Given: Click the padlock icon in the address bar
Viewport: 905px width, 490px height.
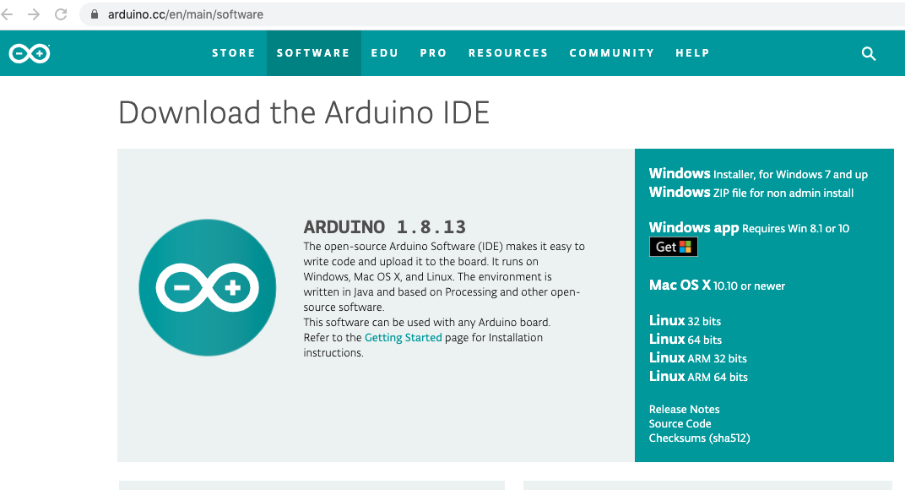Looking at the screenshot, I should (93, 14).
